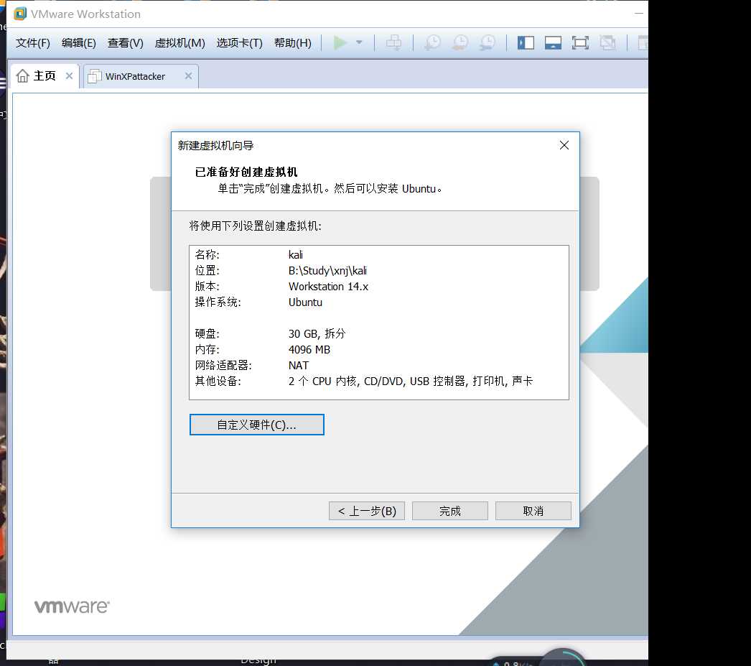Image resolution: width=751 pixels, height=666 pixels.
Task: Click the operating system value 'Ubuntu'
Action: point(305,302)
